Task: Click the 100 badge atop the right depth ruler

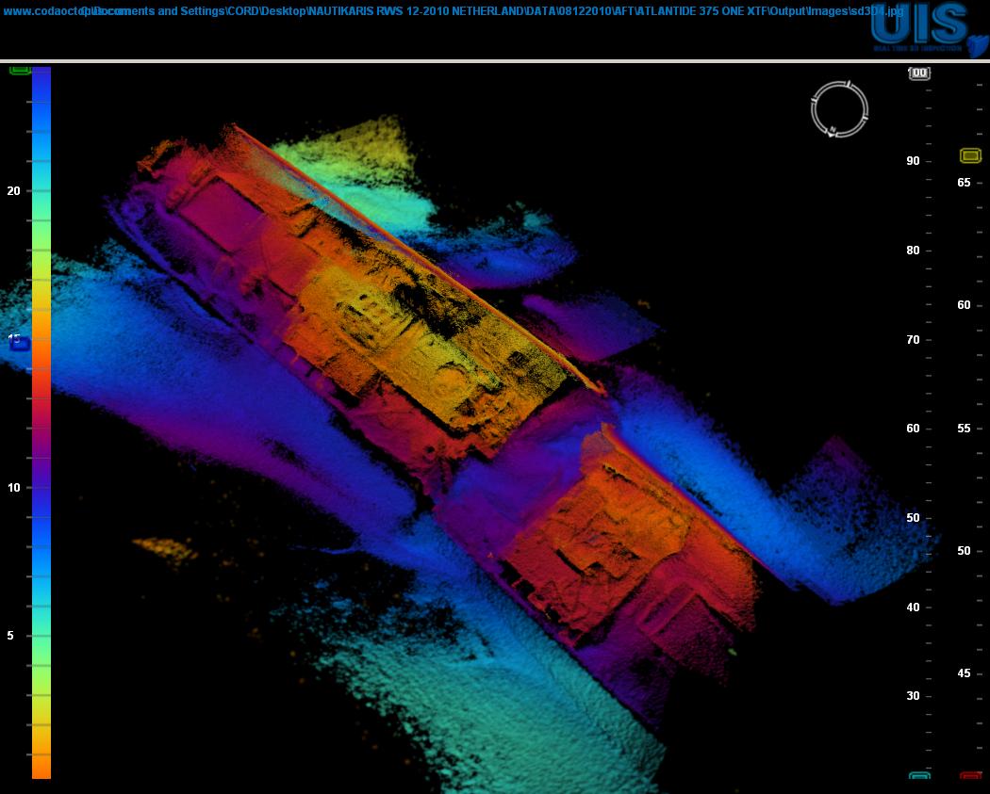Action: tap(917, 73)
